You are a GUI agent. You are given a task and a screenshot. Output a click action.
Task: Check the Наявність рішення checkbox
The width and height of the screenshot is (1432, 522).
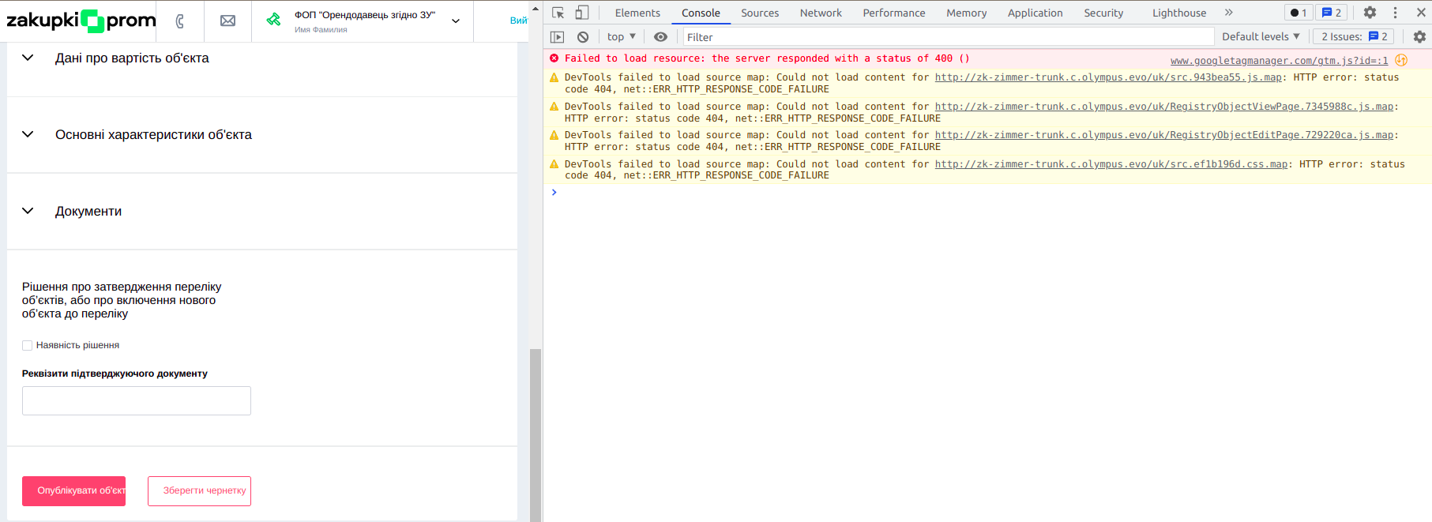tap(28, 345)
